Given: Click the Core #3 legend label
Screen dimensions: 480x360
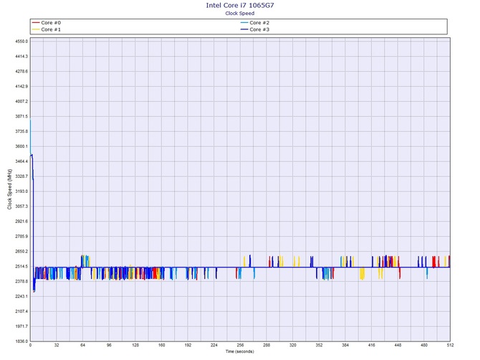Looking at the screenshot, I should pyautogui.click(x=259, y=29).
